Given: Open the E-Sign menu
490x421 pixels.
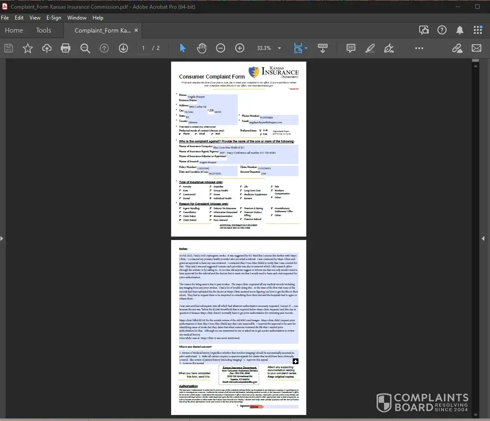Looking at the screenshot, I should [54, 18].
